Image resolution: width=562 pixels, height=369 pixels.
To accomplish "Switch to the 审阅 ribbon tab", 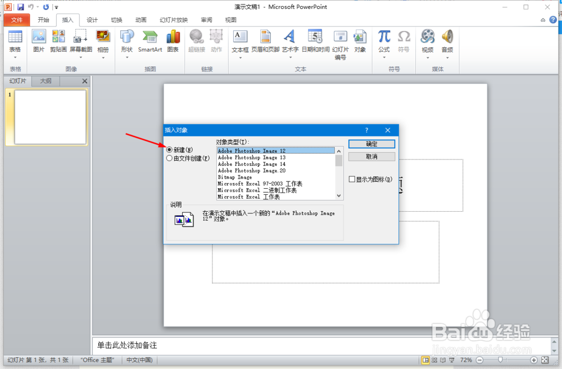I will pyautogui.click(x=206, y=20).
